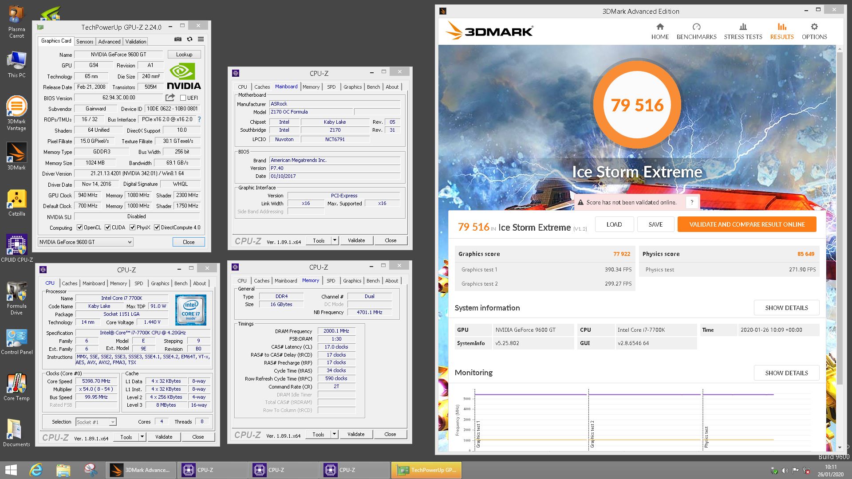Open 3DMark OPTIONS gear
The image size is (852, 479).
[814, 31]
